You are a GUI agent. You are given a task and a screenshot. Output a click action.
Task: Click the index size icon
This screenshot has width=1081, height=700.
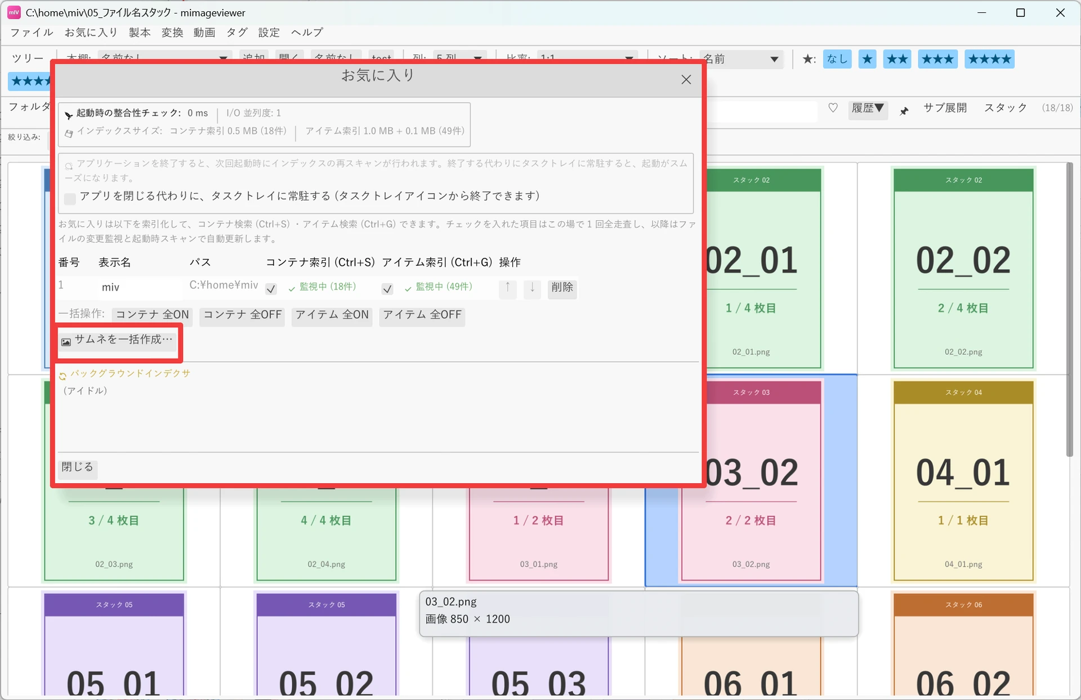[x=69, y=133]
